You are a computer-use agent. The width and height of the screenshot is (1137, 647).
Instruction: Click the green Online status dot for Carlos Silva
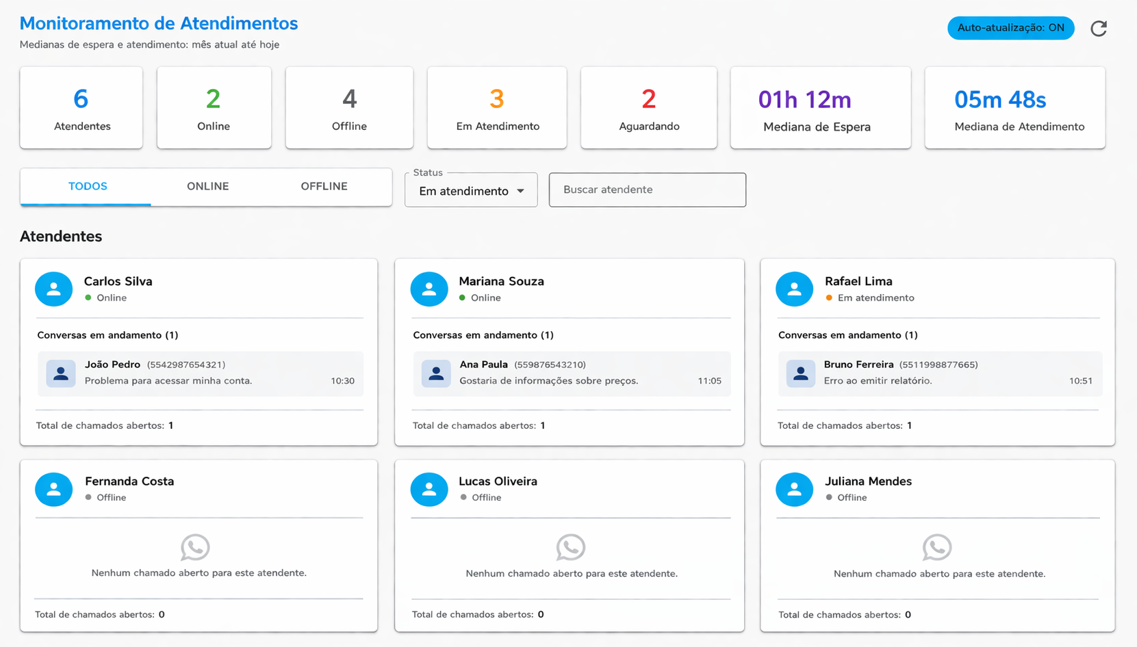tap(88, 298)
